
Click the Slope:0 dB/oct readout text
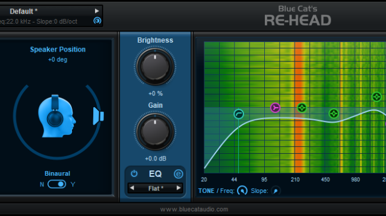coord(57,21)
